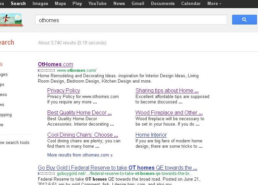Select the Videos filter in sidebar

pos(3,95)
